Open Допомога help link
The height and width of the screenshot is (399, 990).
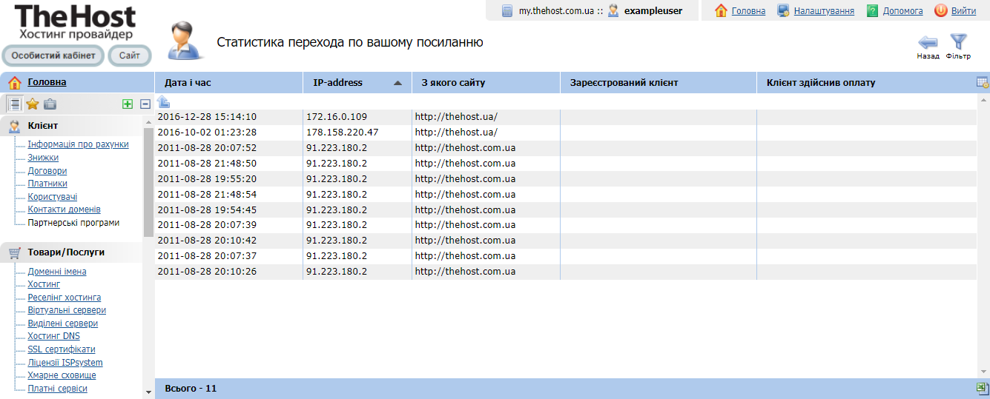902,11
